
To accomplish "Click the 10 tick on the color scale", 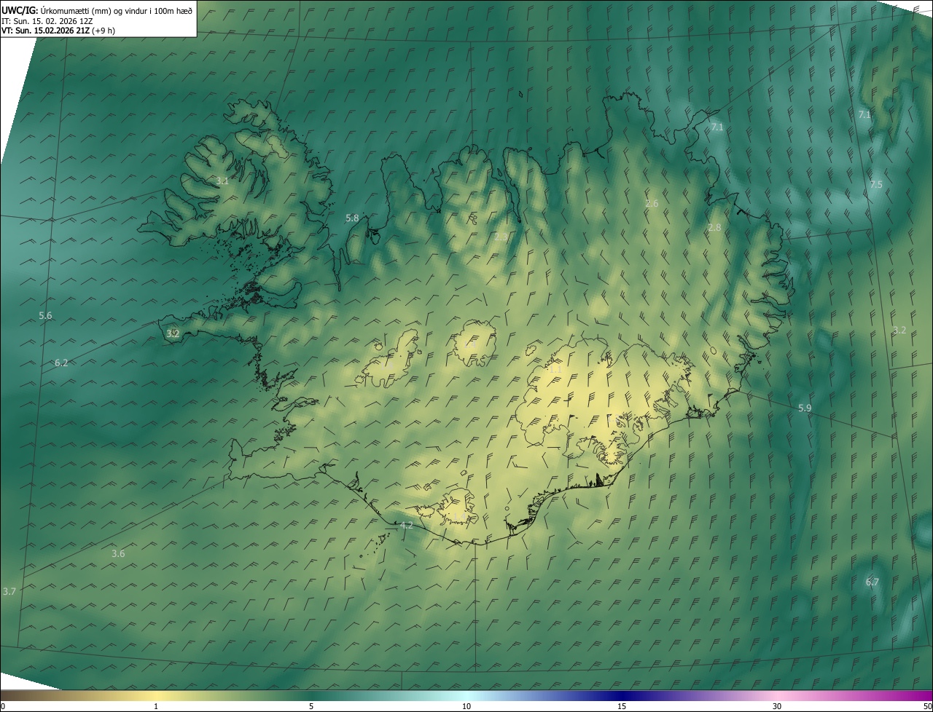I will 466,706.
